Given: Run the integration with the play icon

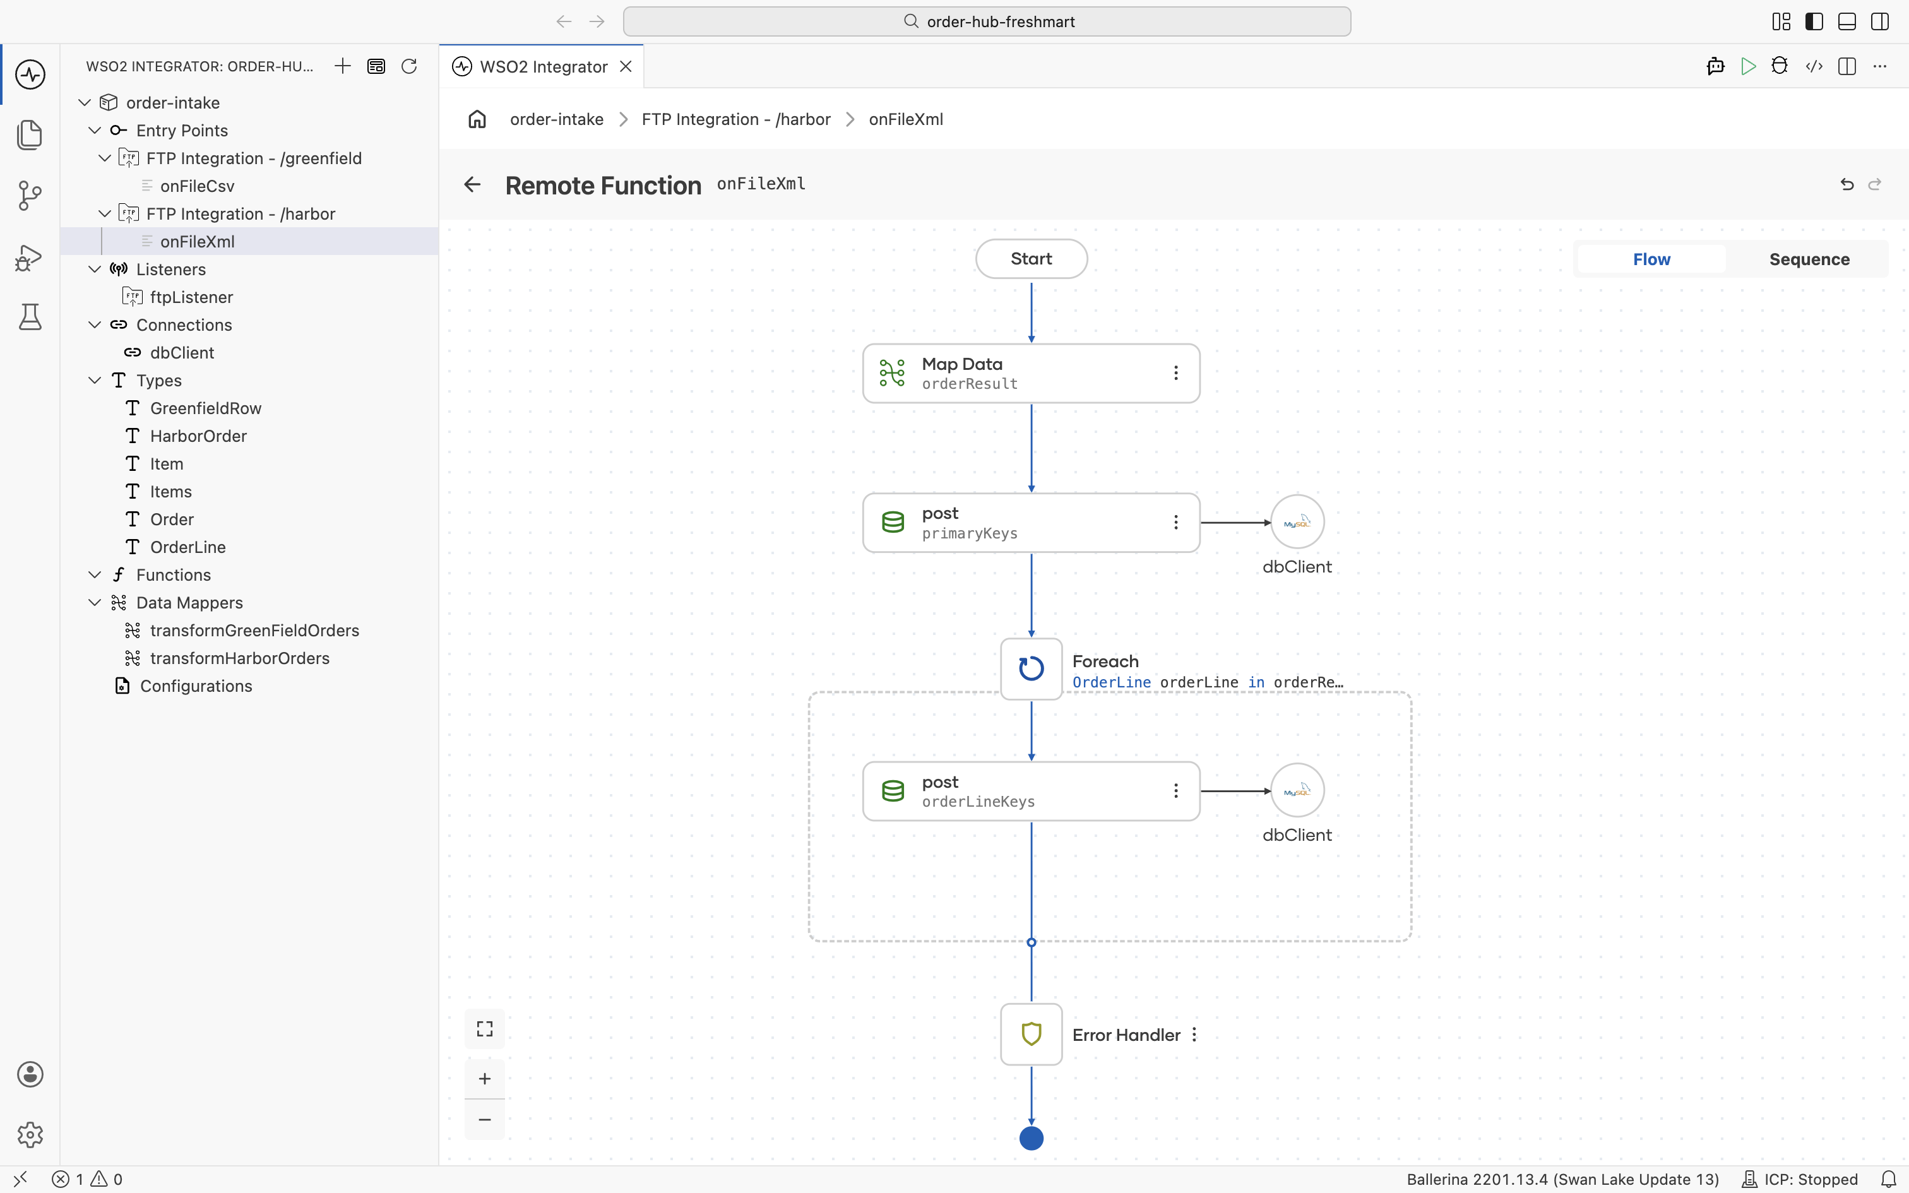Looking at the screenshot, I should point(1748,66).
